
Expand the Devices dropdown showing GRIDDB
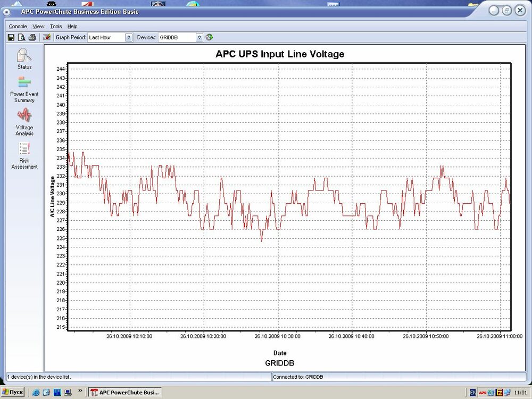tap(199, 37)
